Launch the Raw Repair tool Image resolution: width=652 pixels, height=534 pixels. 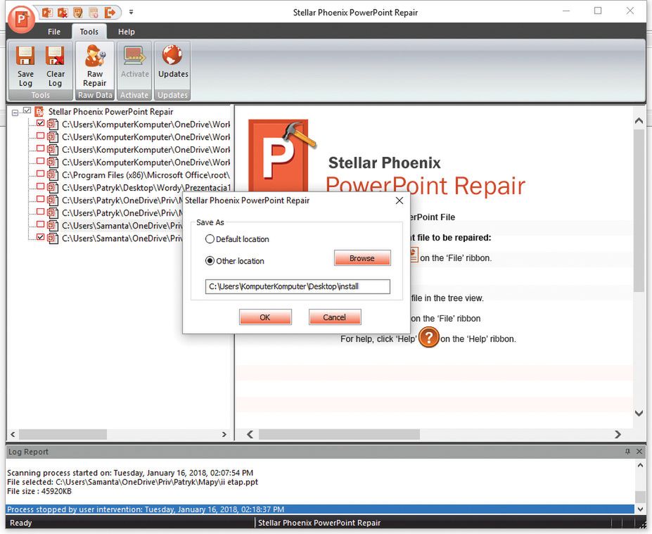(x=95, y=66)
